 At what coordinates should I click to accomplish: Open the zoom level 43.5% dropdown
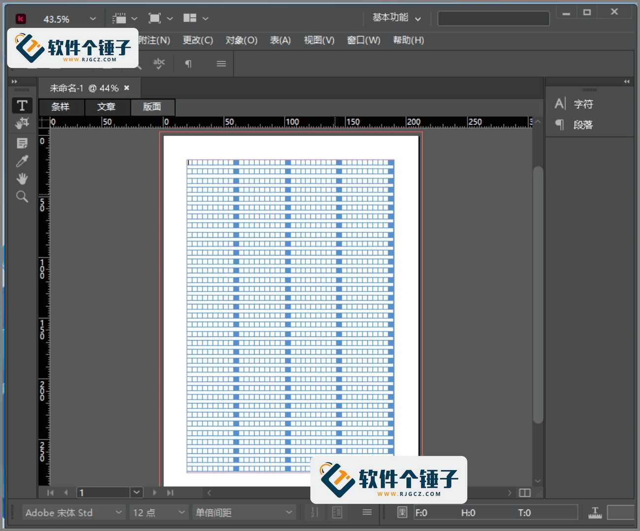[x=93, y=19]
